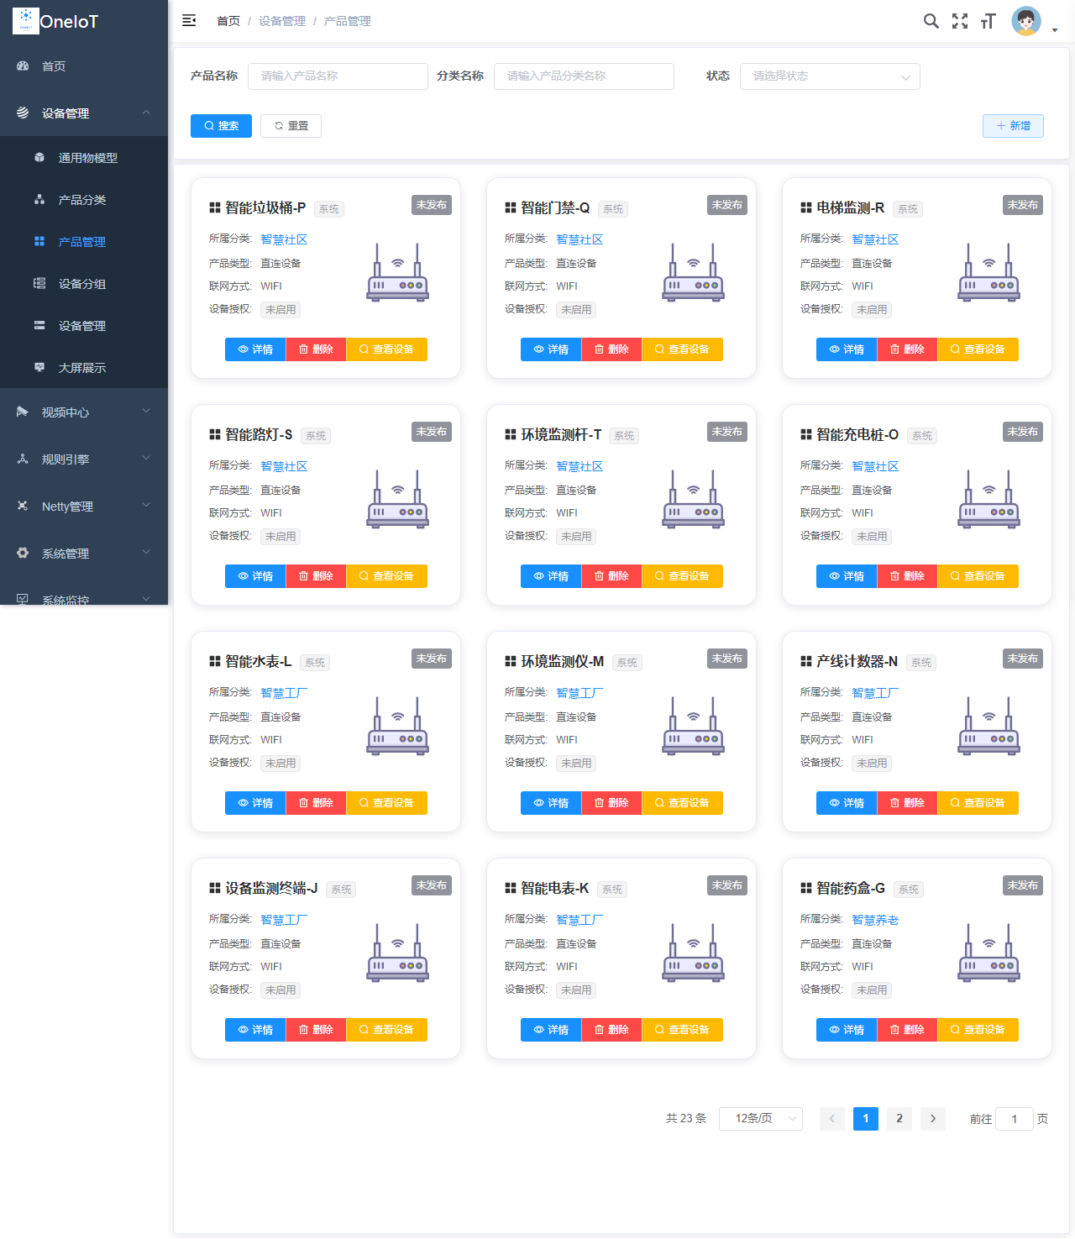Open 详情 for 环境监测杆-T

[551, 576]
